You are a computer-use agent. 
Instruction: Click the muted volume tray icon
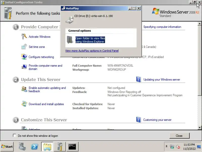click(x=178, y=147)
